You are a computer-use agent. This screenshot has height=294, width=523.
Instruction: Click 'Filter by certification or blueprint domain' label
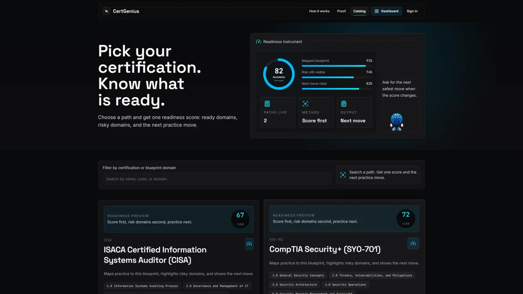coord(139,168)
